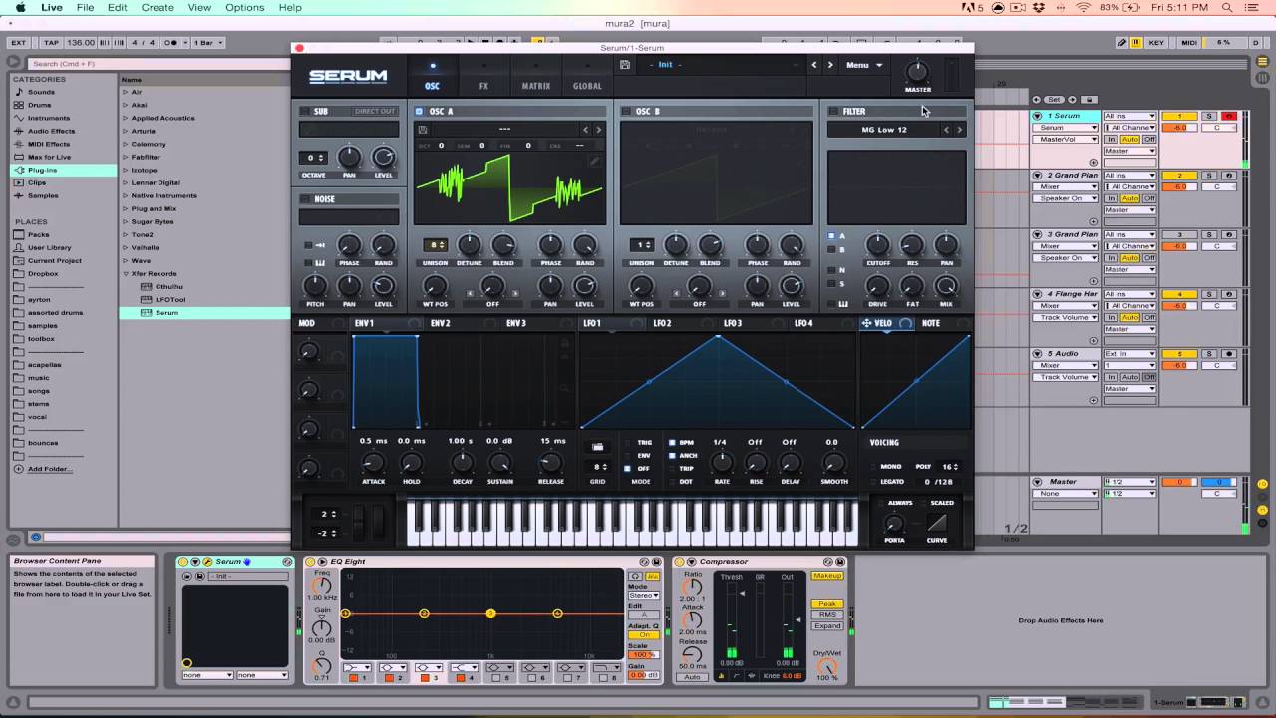
Task: Toggle Serum device activator in Ableton
Action: click(x=184, y=563)
